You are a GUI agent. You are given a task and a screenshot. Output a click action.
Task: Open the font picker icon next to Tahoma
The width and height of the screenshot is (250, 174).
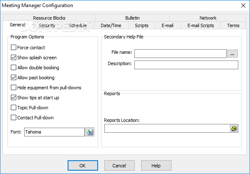tap(90, 132)
